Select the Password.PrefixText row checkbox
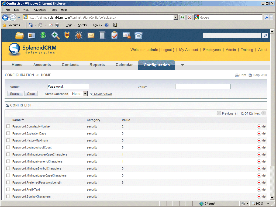 point(8,189)
